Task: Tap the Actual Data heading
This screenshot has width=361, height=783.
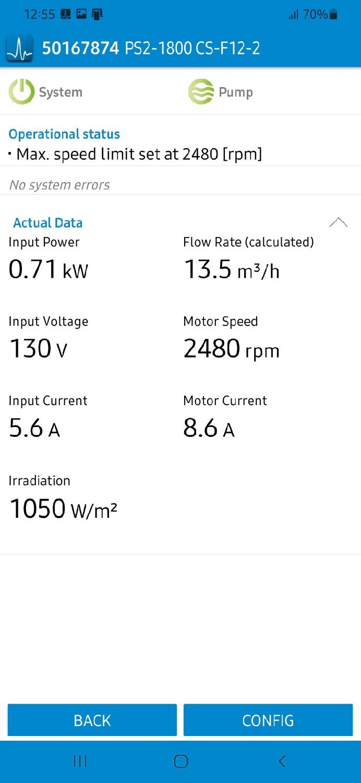Action: click(47, 223)
